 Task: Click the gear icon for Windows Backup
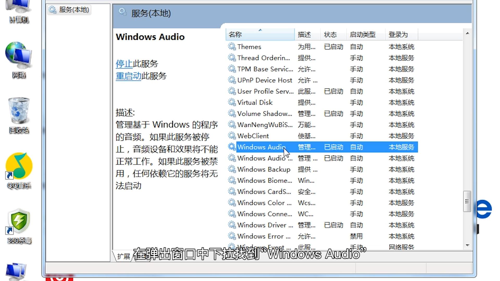(232, 169)
